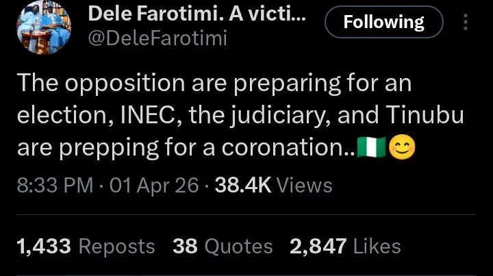Open the three-dot more options menu

click(x=467, y=23)
